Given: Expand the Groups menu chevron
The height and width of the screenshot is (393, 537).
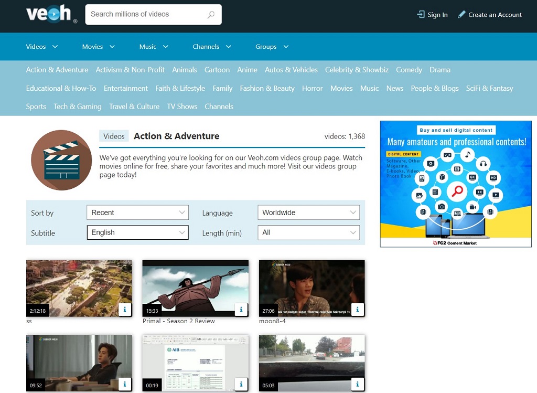Looking at the screenshot, I should click(286, 47).
